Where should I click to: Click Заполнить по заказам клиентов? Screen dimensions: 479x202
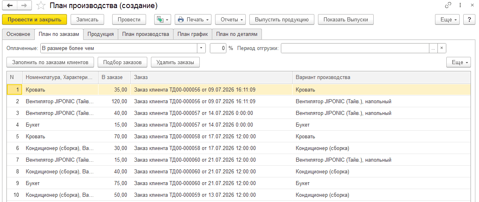(50, 62)
